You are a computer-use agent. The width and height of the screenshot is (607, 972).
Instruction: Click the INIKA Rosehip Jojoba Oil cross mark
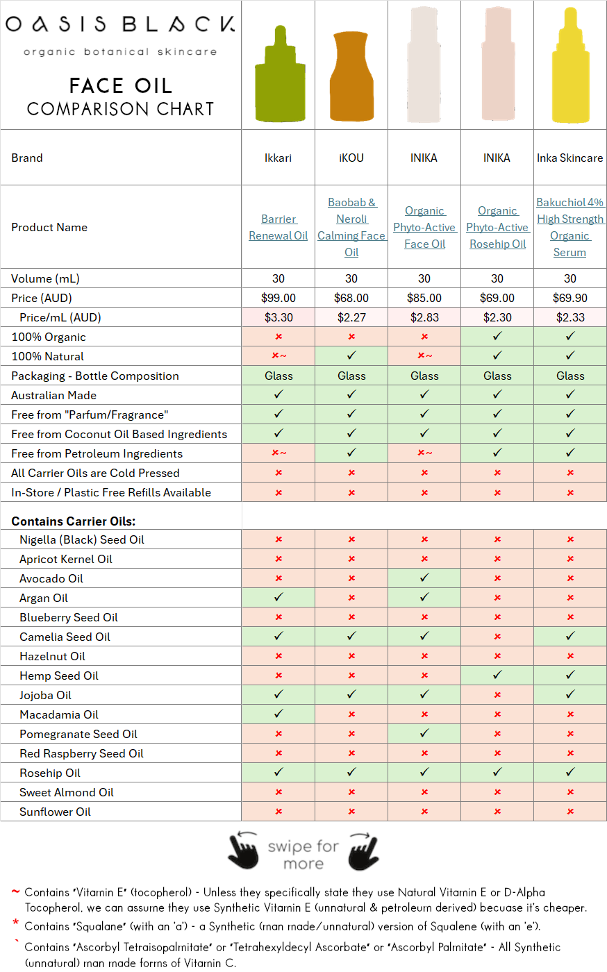click(497, 695)
